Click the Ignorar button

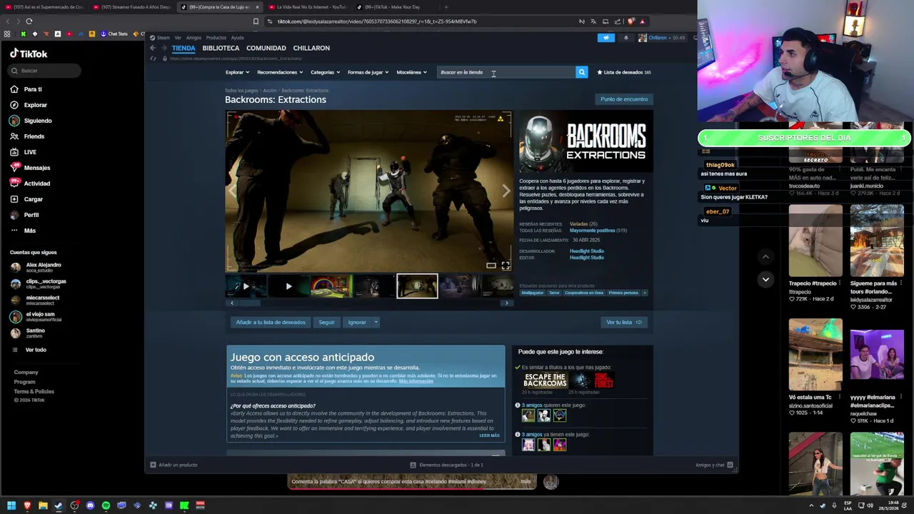pos(357,322)
